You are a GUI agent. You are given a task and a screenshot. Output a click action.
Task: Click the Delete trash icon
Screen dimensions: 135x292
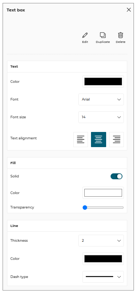pyautogui.click(x=121, y=35)
